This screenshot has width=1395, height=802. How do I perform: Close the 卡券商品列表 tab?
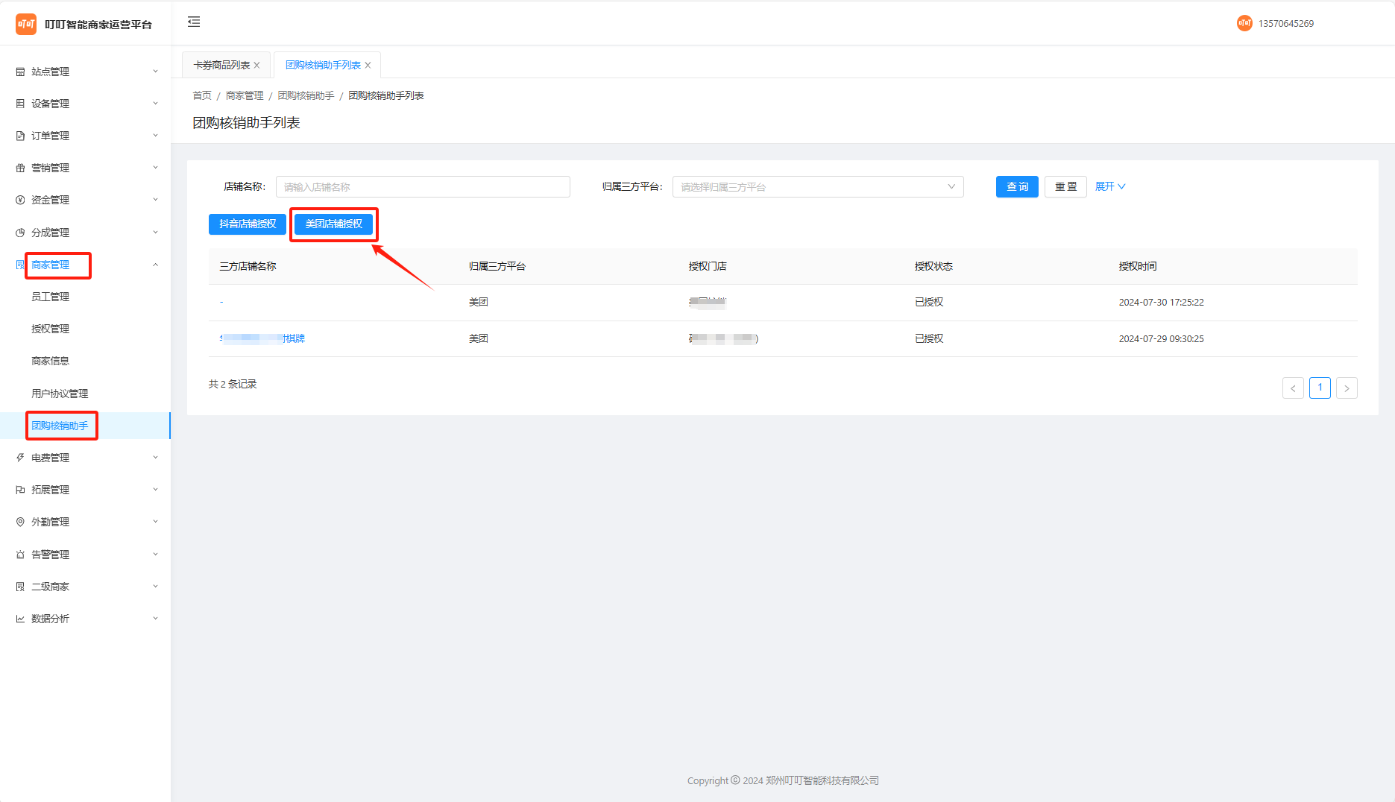pos(257,66)
